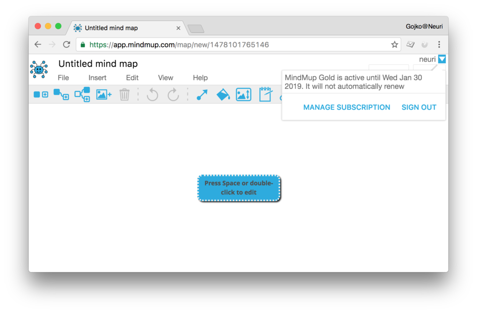Open the View menu
The image size is (477, 313).
coord(166,78)
